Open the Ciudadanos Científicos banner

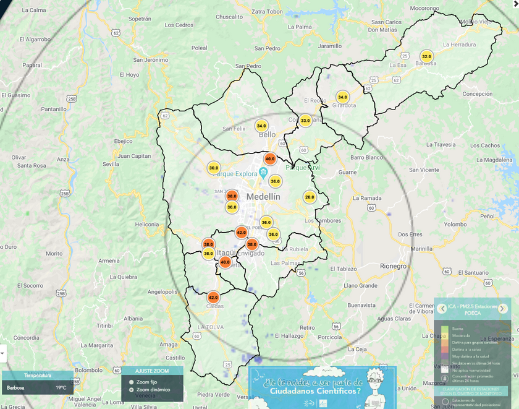(321, 387)
